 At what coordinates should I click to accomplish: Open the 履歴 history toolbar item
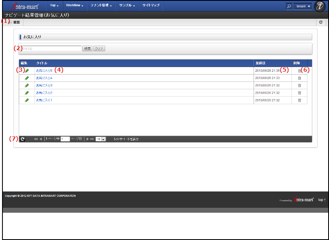coord(15,22)
